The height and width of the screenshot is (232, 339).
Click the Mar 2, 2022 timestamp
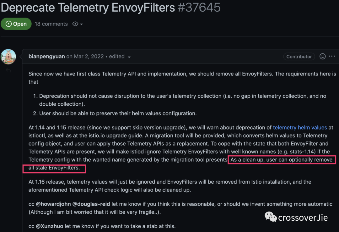(89, 56)
